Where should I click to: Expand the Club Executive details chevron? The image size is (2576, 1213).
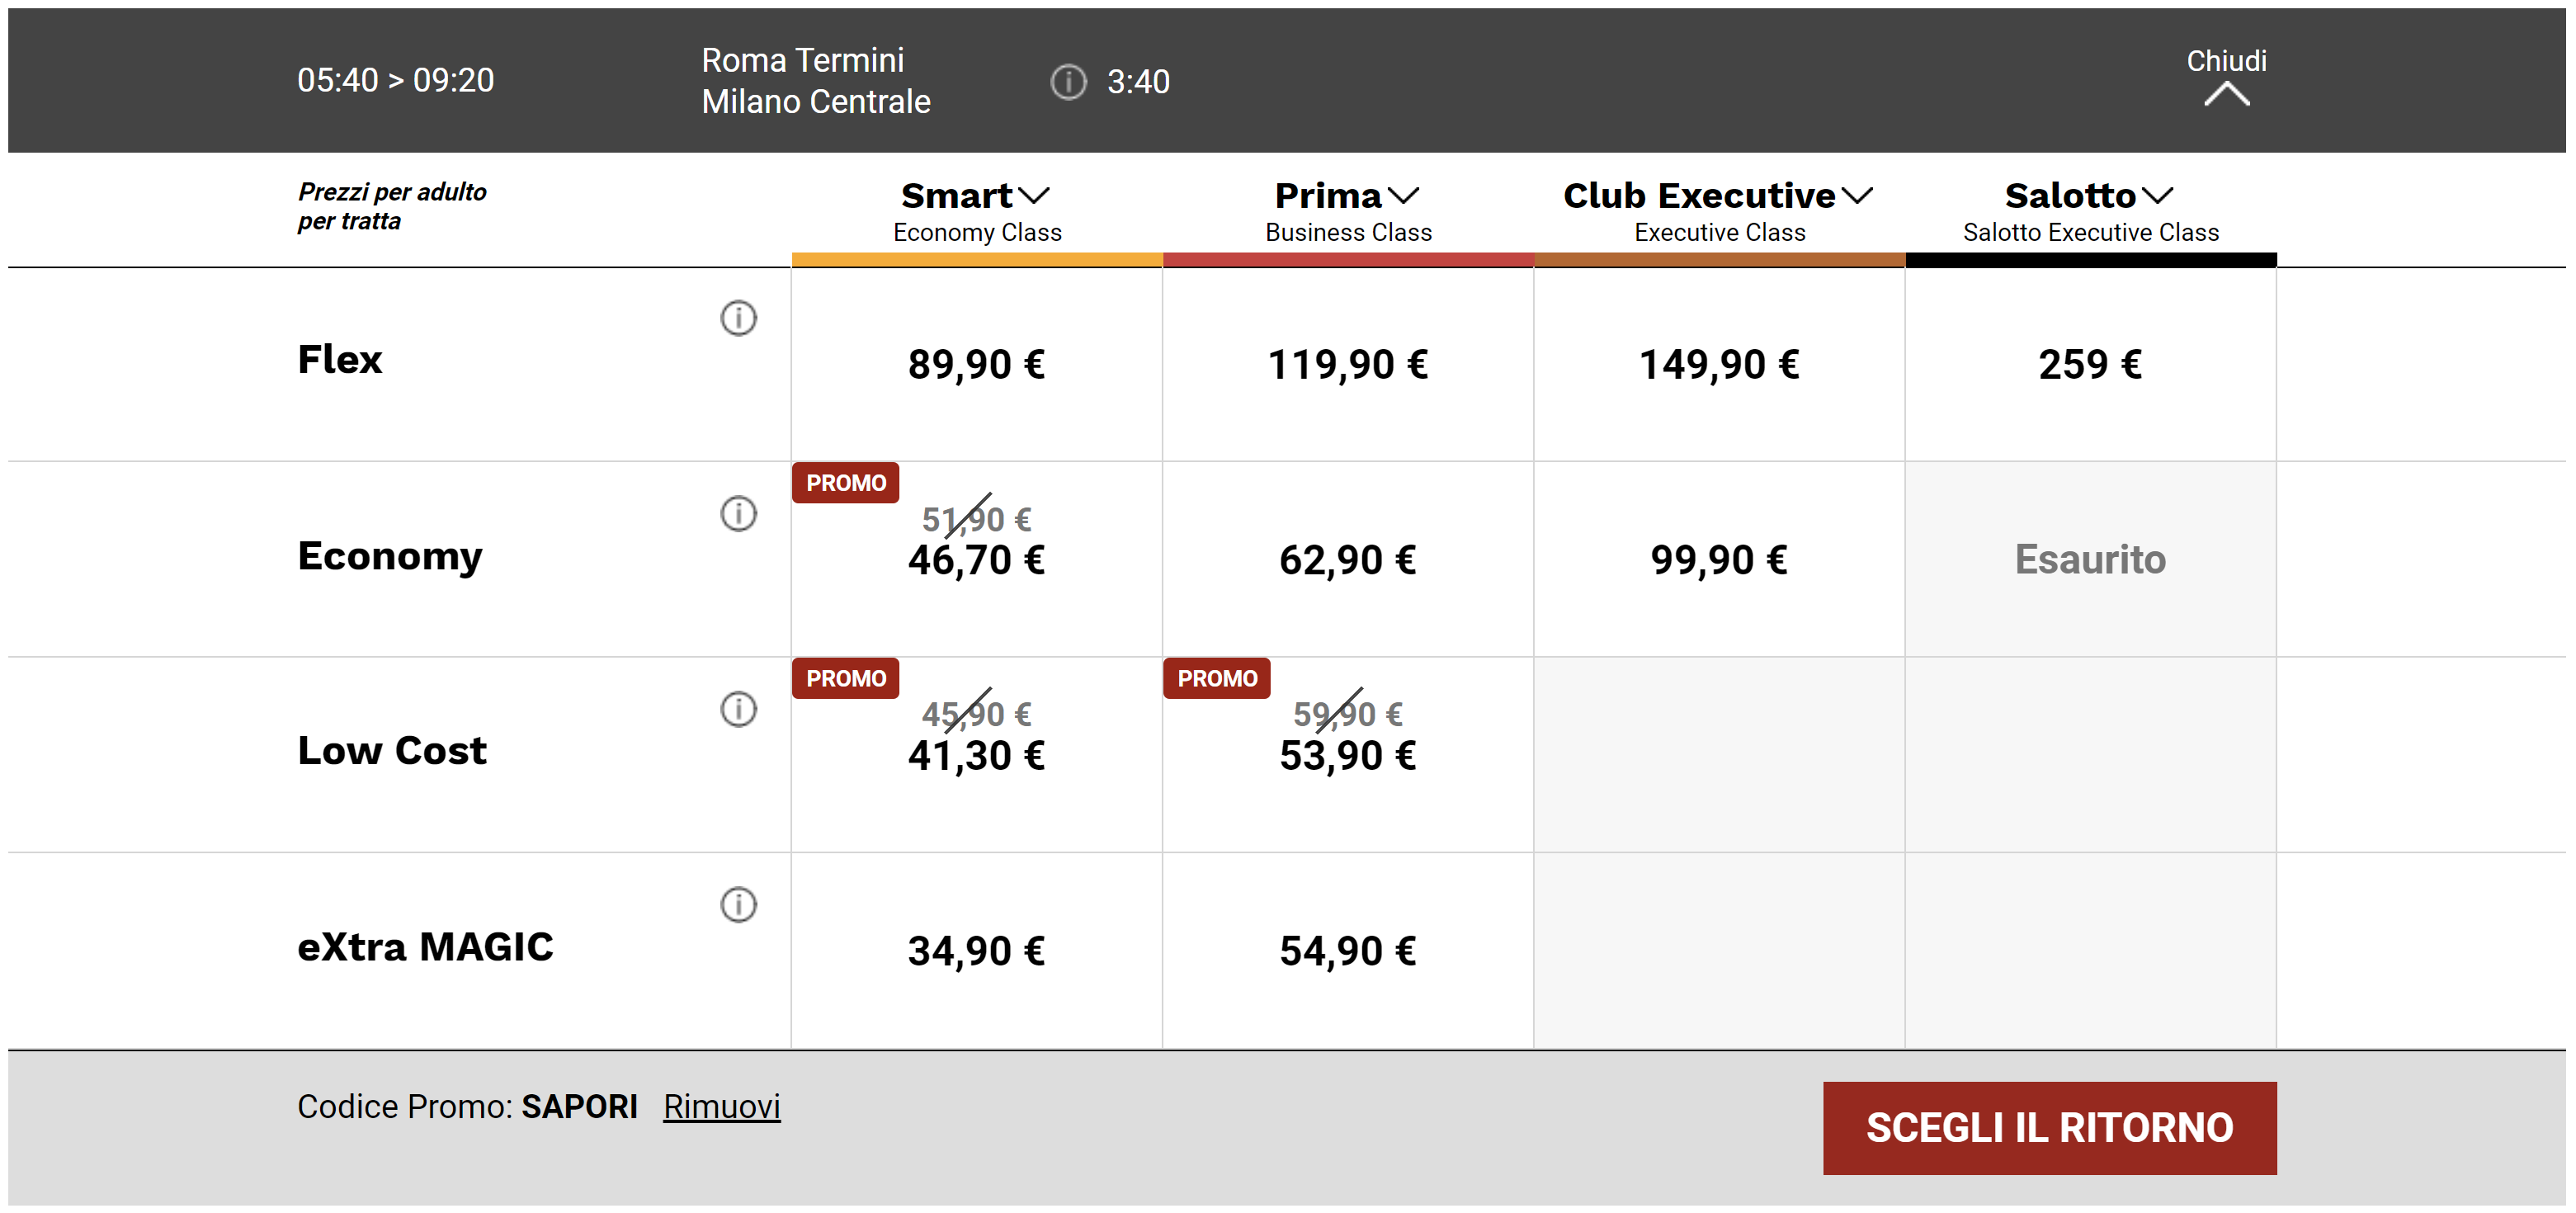coord(1857,195)
